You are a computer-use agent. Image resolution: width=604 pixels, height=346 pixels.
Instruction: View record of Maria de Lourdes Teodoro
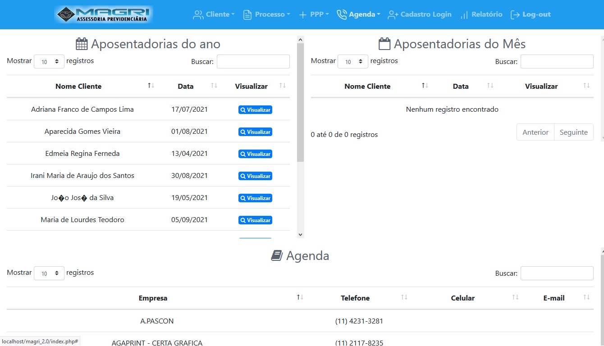255,220
